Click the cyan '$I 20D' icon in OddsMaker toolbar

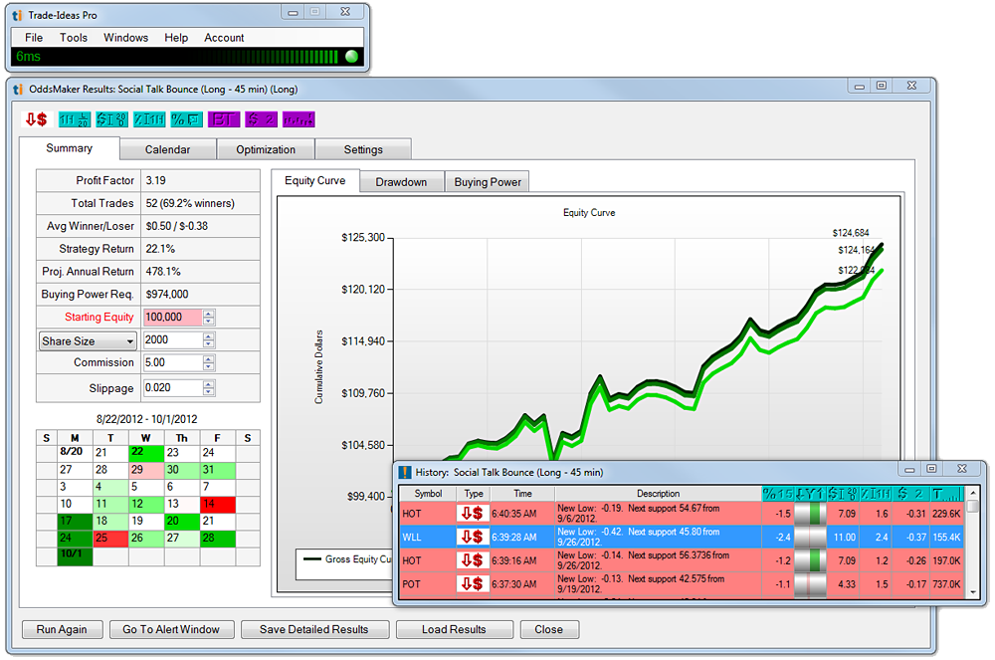click(111, 119)
